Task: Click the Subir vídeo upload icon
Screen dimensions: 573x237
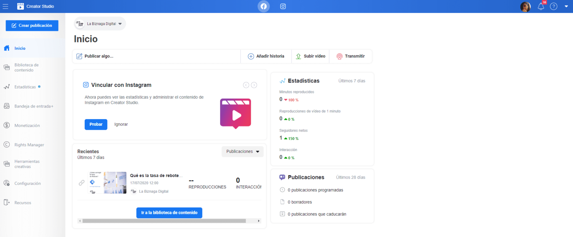Action: pos(298,56)
